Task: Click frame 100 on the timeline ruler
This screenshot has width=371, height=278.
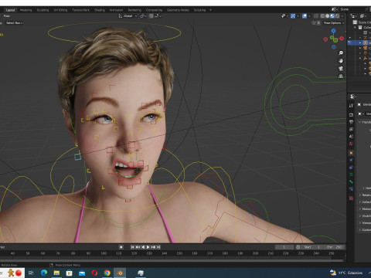Action: click(x=104, y=253)
